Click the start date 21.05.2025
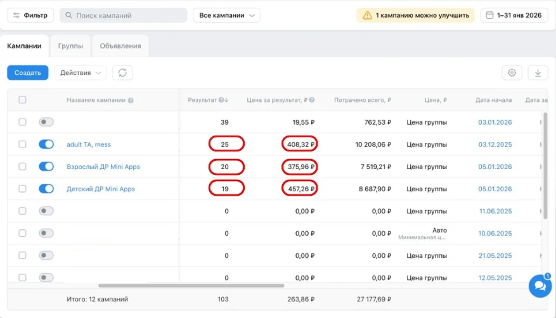The width and height of the screenshot is (556, 318). tap(495, 256)
